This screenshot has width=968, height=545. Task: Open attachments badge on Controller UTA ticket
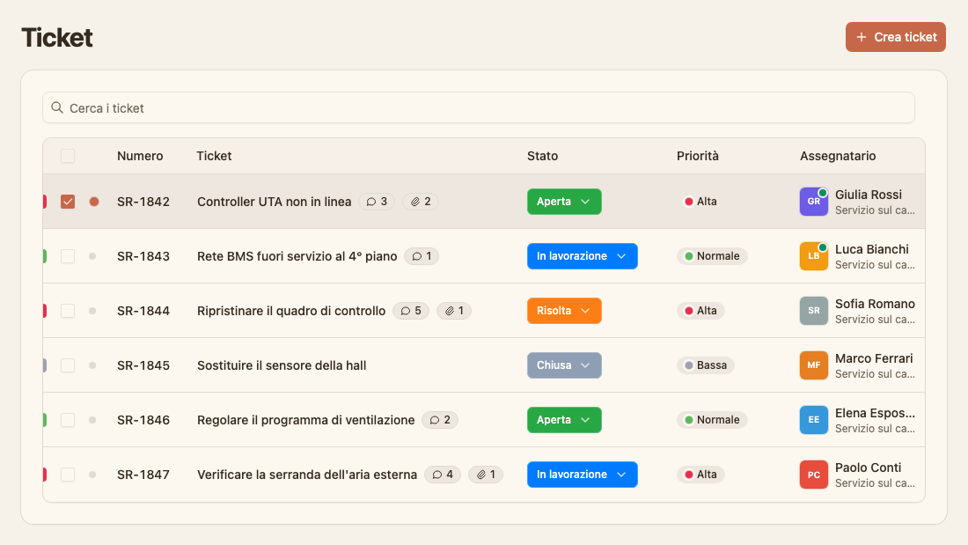[x=421, y=202]
